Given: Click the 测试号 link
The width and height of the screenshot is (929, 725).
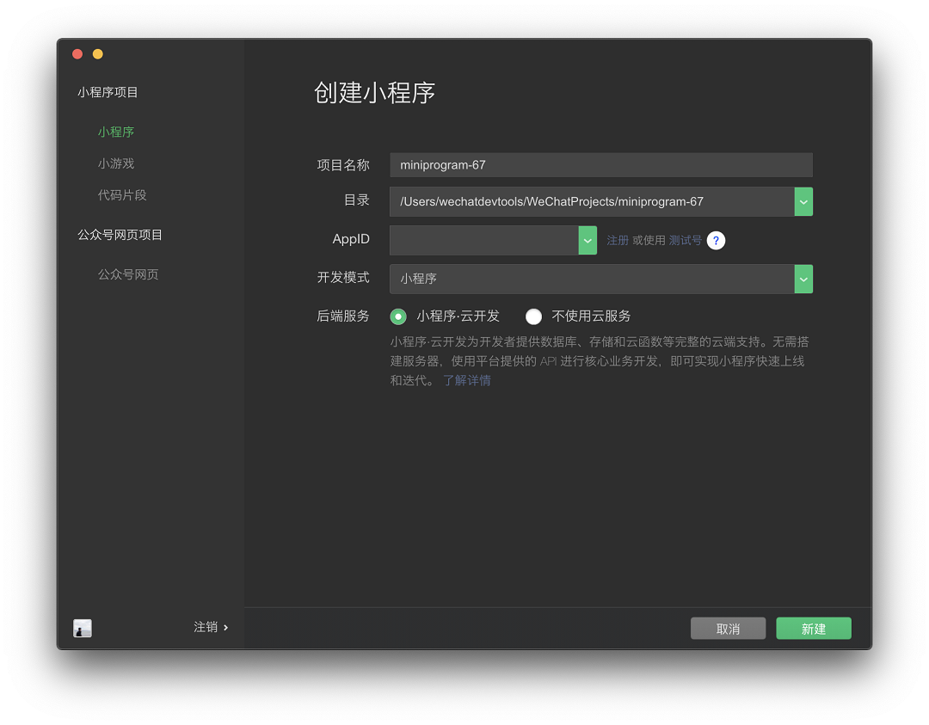Looking at the screenshot, I should point(686,241).
